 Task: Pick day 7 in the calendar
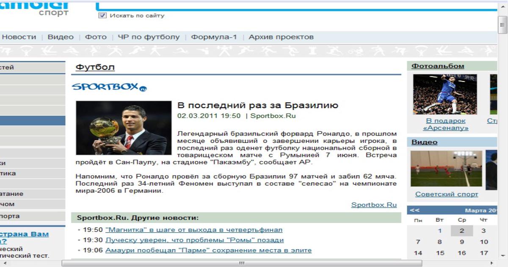(x=418, y=242)
